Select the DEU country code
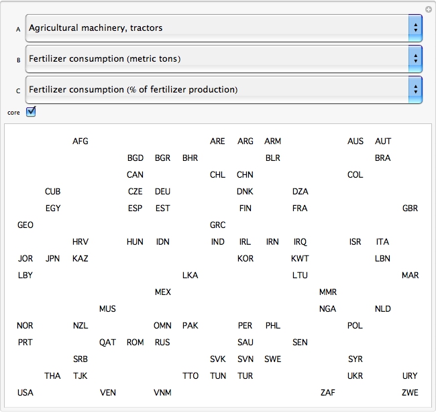 [163, 192]
